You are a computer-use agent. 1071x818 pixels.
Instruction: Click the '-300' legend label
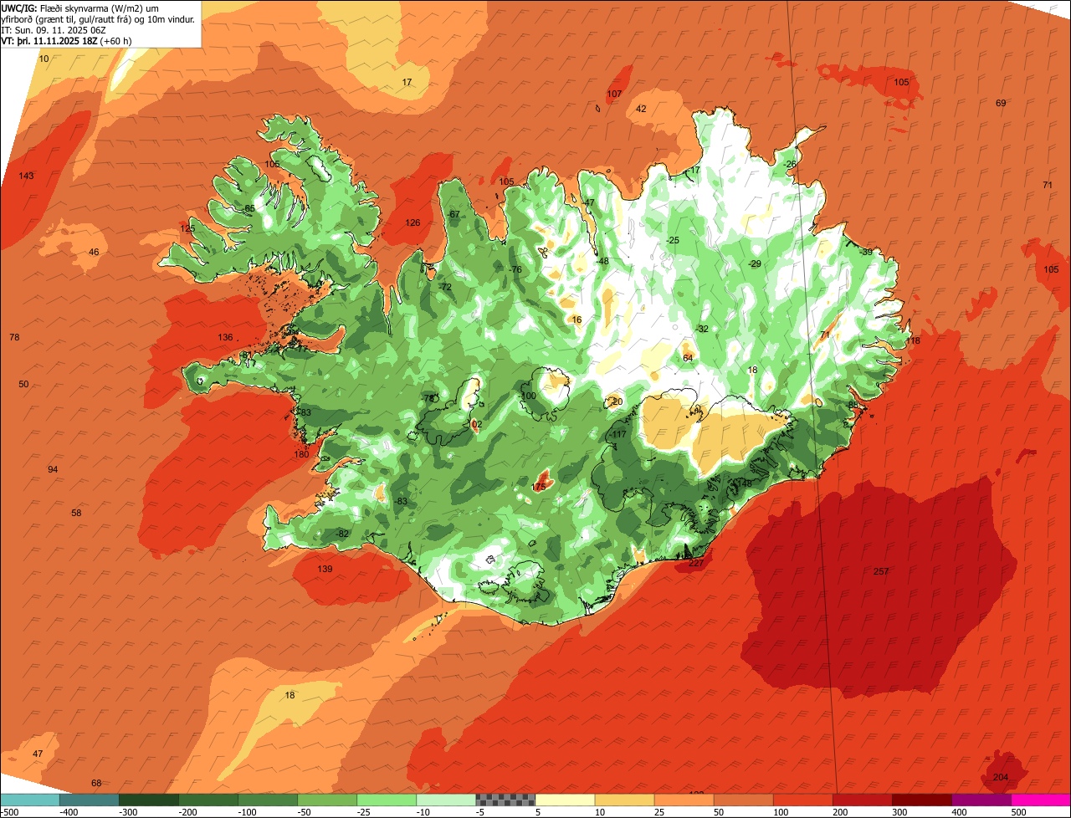[130, 812]
